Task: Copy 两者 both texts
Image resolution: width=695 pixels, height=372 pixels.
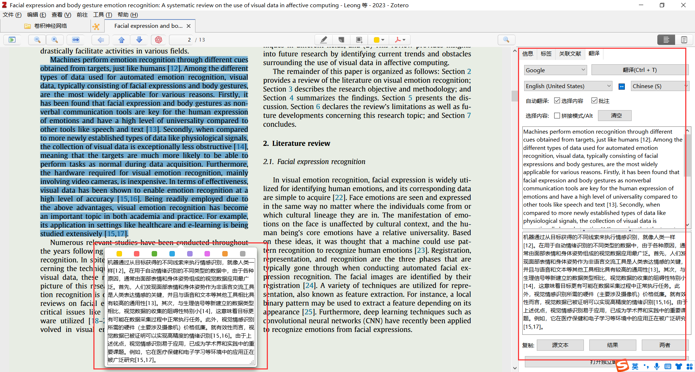Action: point(665,345)
